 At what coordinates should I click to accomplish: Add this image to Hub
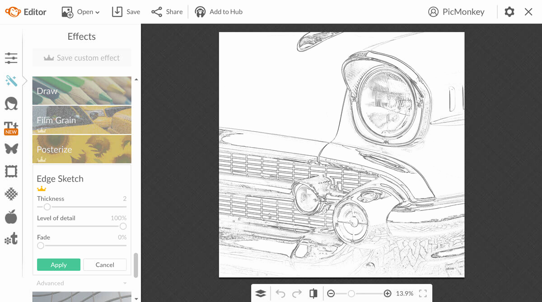pos(219,12)
